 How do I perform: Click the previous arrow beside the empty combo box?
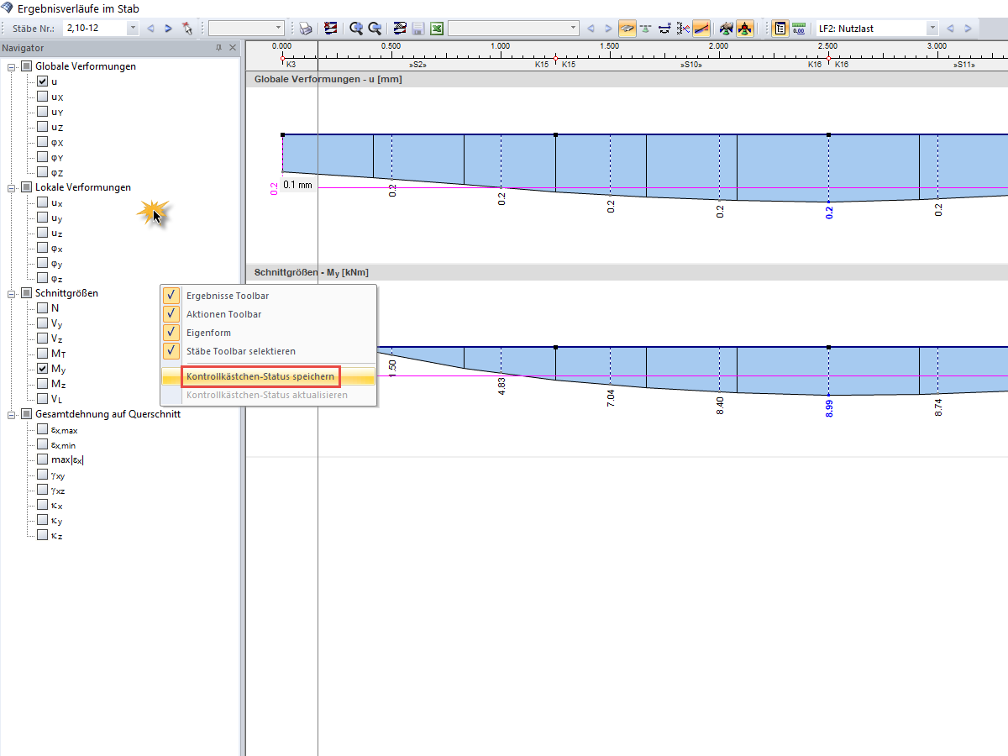[x=591, y=29]
